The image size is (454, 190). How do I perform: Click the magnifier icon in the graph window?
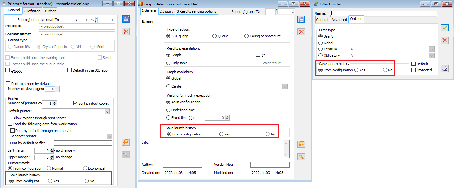tap(301, 156)
